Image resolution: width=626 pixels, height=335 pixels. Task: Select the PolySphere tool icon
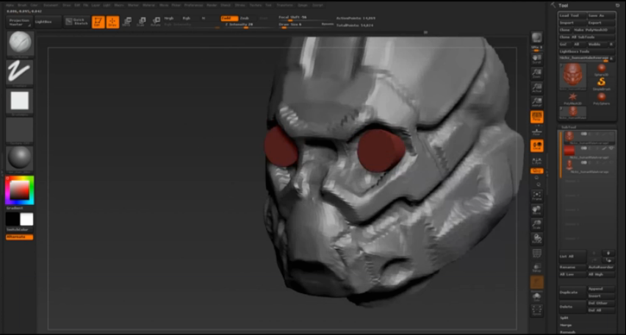tap(601, 98)
